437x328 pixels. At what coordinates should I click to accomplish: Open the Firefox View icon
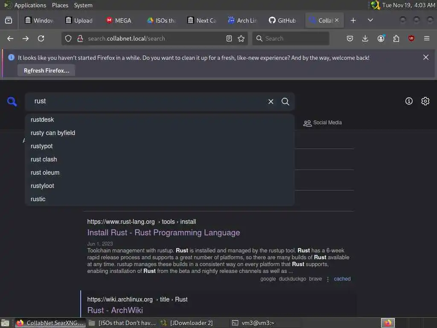point(9,20)
